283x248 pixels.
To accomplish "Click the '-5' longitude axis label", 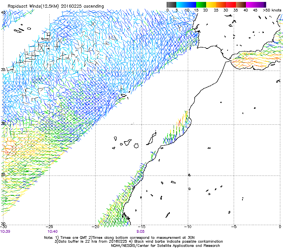I will [234, 227].
